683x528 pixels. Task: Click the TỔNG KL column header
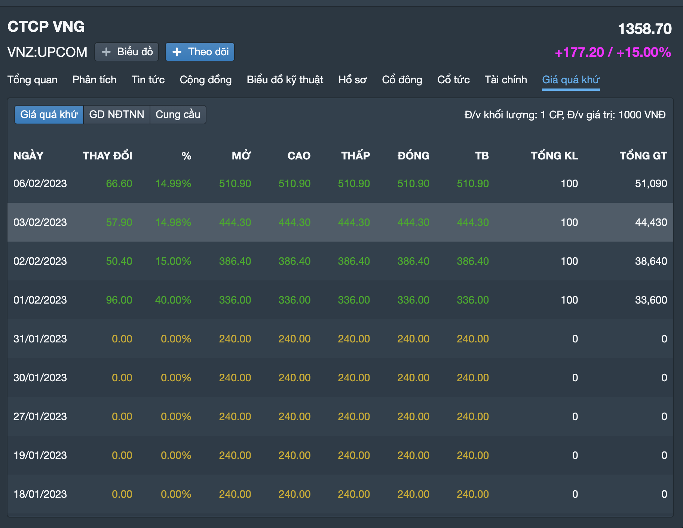pos(554,156)
